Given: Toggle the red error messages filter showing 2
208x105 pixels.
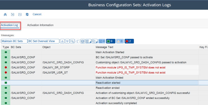Looking at the screenshot, I should pyautogui.click(x=129, y=41).
